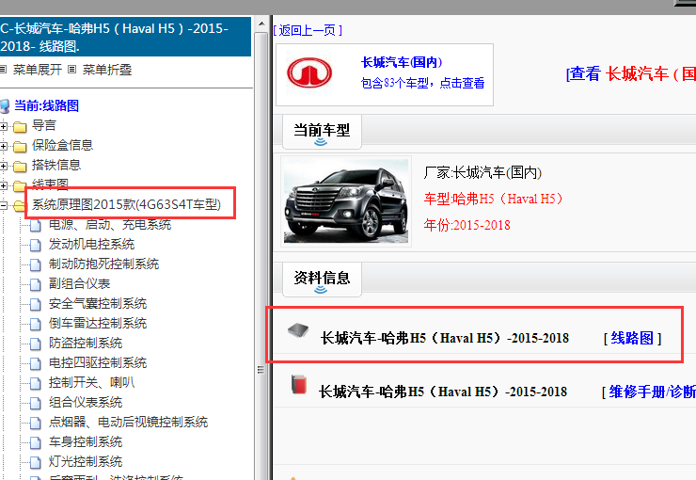The image size is (696, 480).
Task: Expand the 线束图 tree node
Action: click(4, 185)
